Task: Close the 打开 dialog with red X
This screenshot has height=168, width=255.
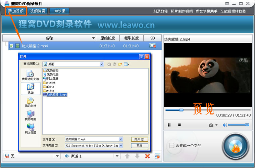Action: click(x=147, y=57)
